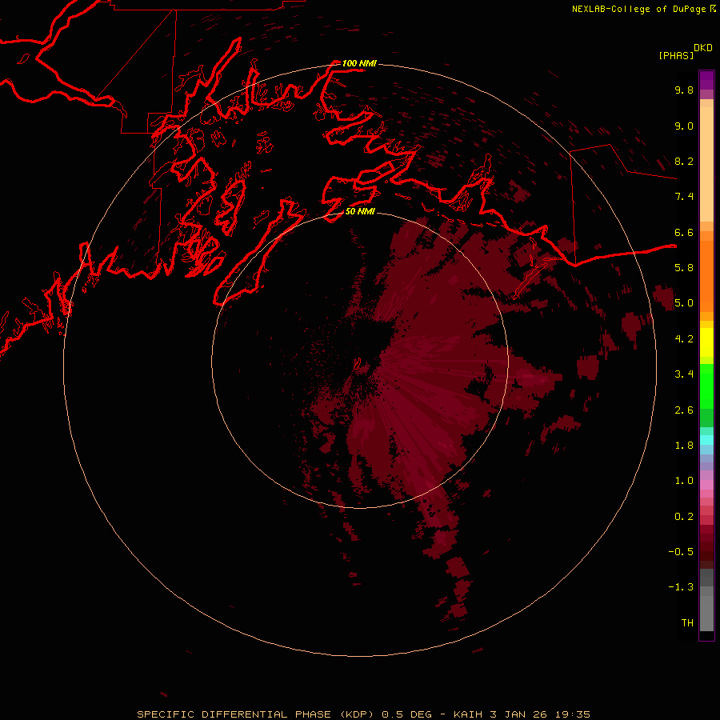Viewport: 720px width, 720px height.
Task: Click the 0.2 color scale value
Action: pyautogui.click(x=684, y=517)
